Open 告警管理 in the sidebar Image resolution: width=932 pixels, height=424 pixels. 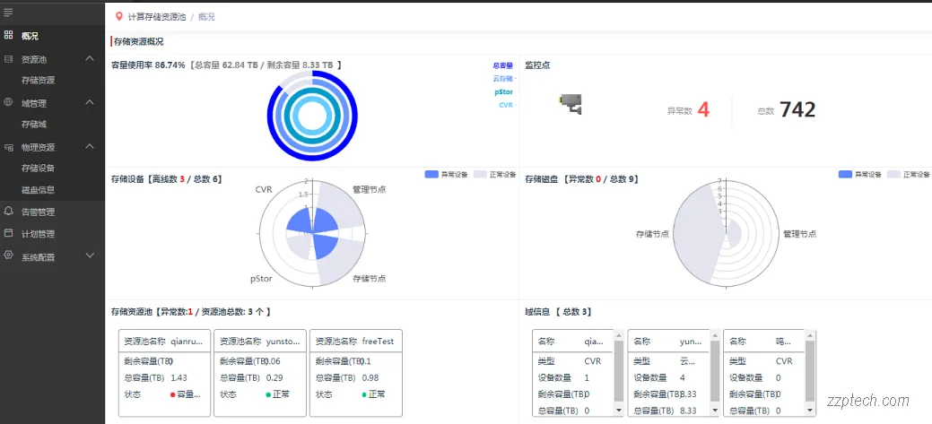pos(38,212)
